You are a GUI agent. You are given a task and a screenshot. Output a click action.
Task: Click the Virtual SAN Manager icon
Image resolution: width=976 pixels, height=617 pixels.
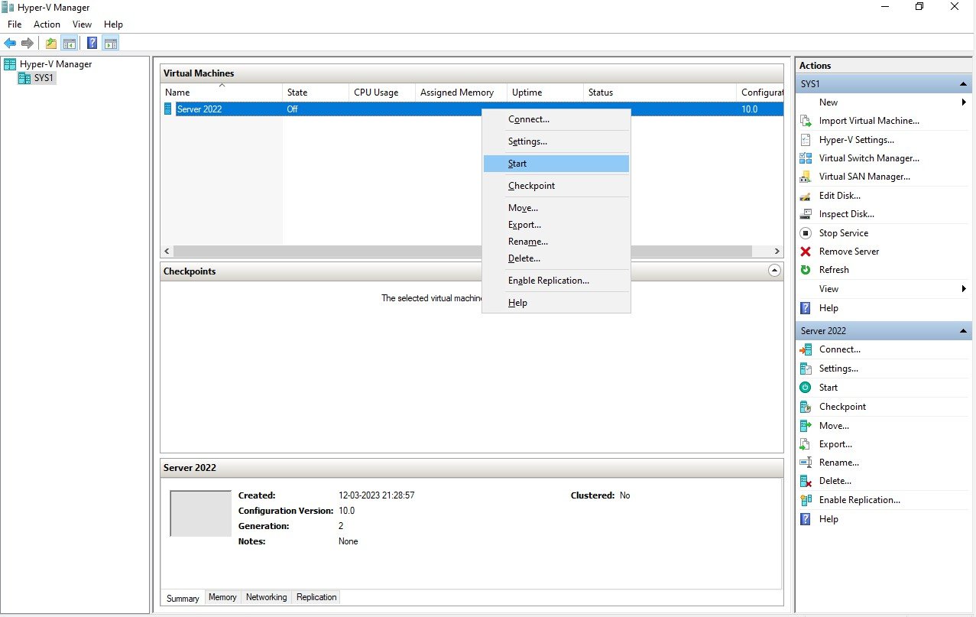click(806, 177)
